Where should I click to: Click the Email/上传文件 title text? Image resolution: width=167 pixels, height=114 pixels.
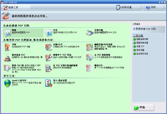19,80
